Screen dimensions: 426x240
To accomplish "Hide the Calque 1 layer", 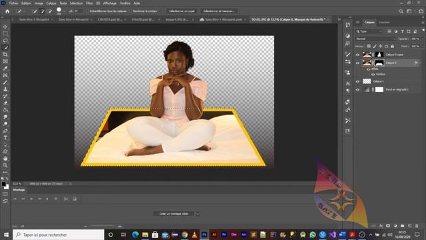I will click(x=357, y=81).
